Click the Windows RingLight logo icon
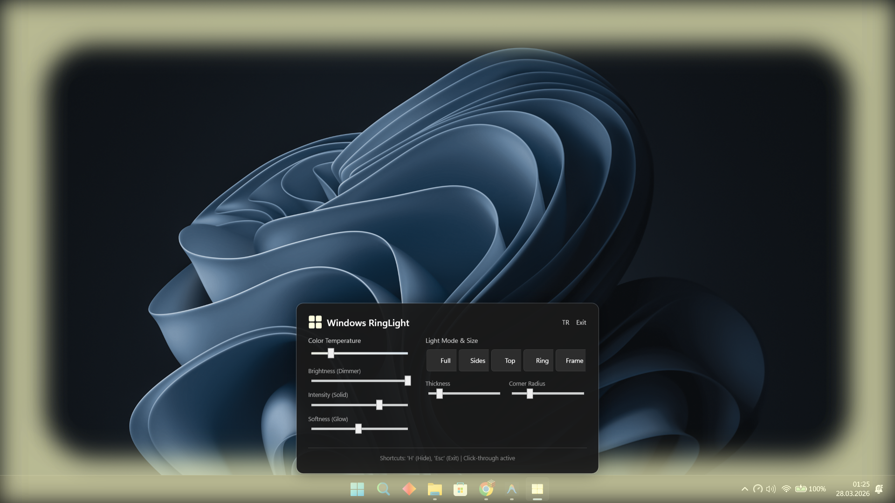Screen dimensions: 895x503 click(x=315, y=322)
